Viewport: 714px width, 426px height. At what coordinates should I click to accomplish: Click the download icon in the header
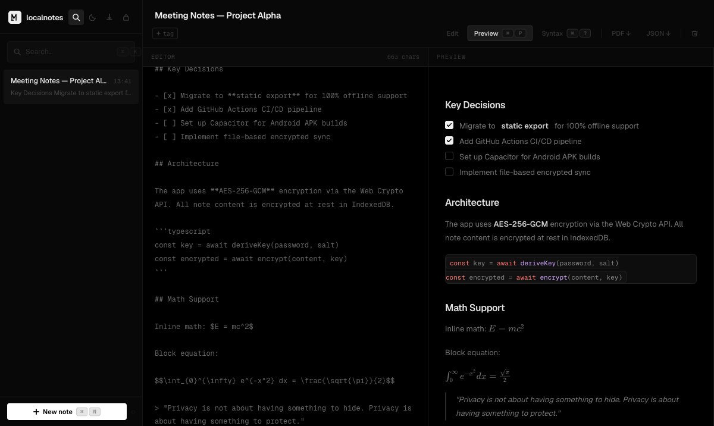(x=109, y=17)
